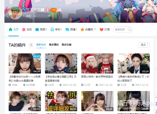
Task: Open the 03:24 男装 video thumbnail
Action: 133,63
